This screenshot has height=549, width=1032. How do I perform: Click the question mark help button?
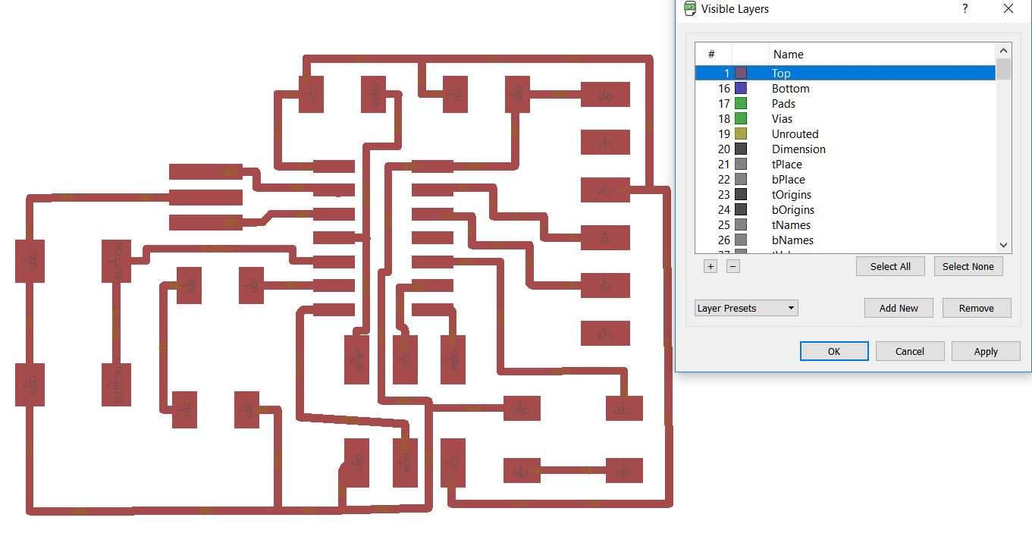click(x=965, y=8)
